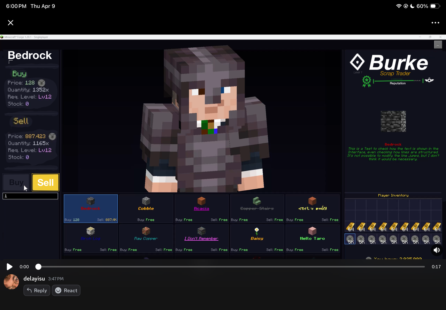Click the rightmost gold ingot stack
This screenshot has height=310, width=446.
436,227
